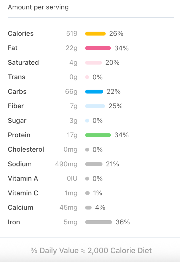Click the 490mg Sodium value
This screenshot has width=180, height=262.
[x=66, y=164]
